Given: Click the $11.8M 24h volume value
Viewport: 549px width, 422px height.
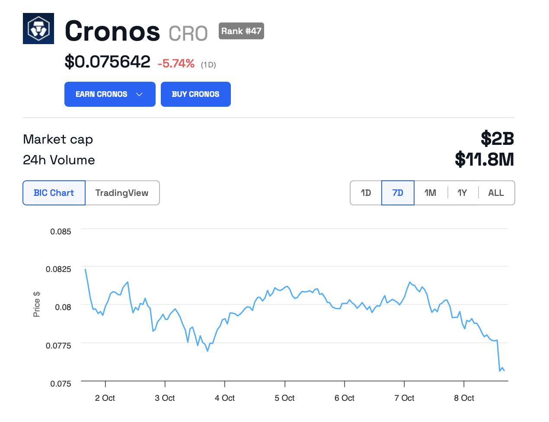Looking at the screenshot, I should tap(484, 160).
